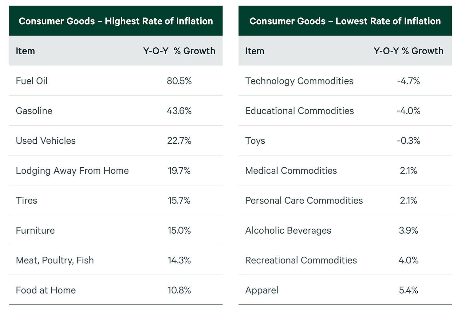Viewport: 461px width, 311px height.
Task: Click Recreational Commodities label
Action: pyautogui.click(x=301, y=260)
